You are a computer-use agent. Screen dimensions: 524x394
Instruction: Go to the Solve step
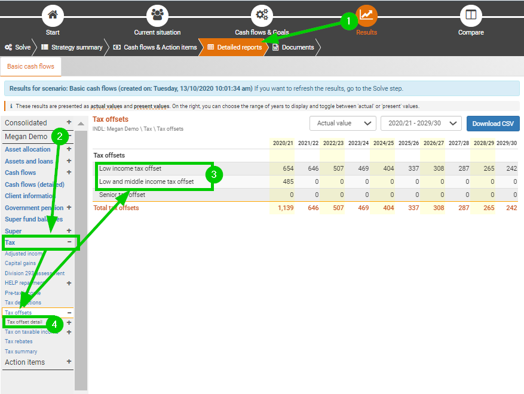click(x=18, y=47)
